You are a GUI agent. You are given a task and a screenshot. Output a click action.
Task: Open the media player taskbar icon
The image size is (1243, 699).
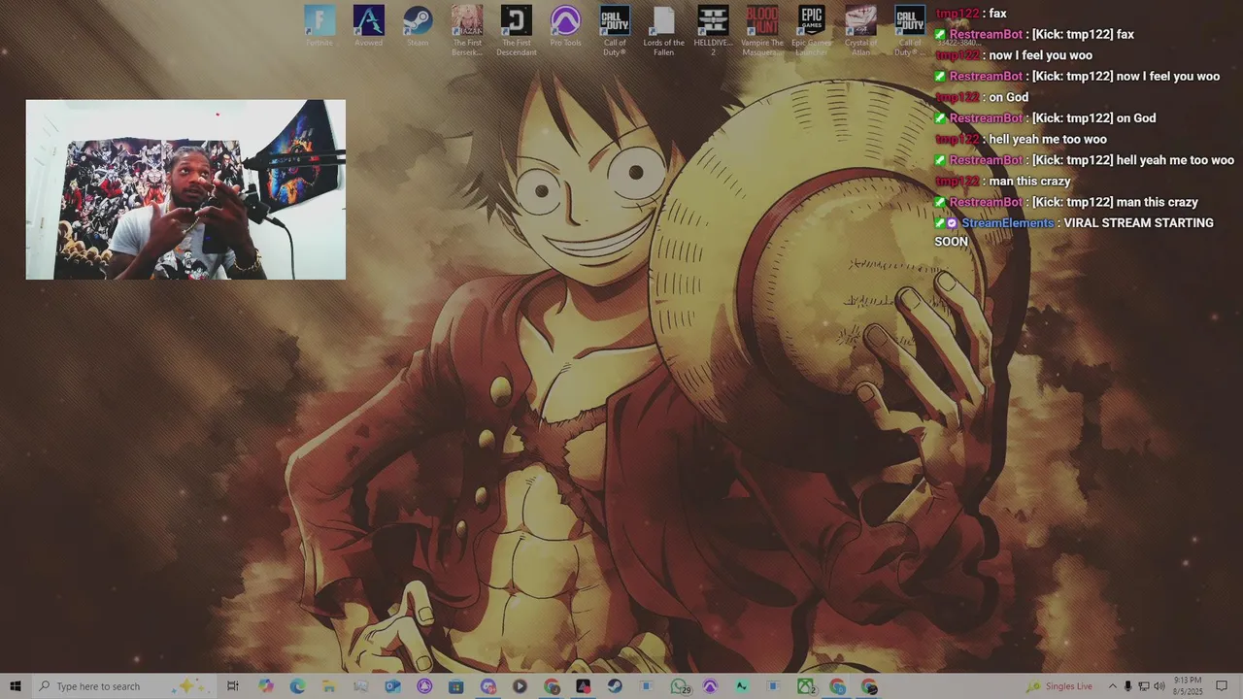click(520, 686)
